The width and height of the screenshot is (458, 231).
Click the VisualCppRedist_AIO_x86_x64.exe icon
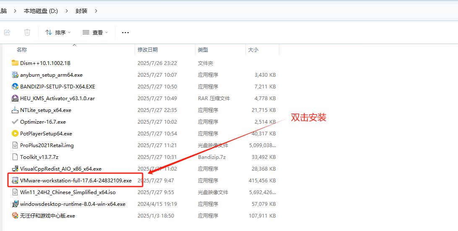15,169
